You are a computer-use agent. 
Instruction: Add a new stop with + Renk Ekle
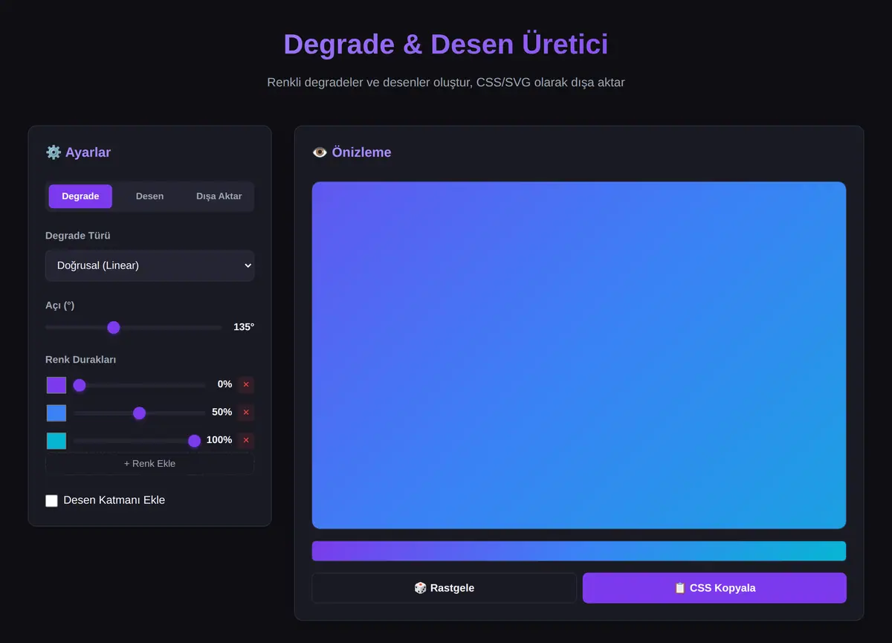(149, 463)
